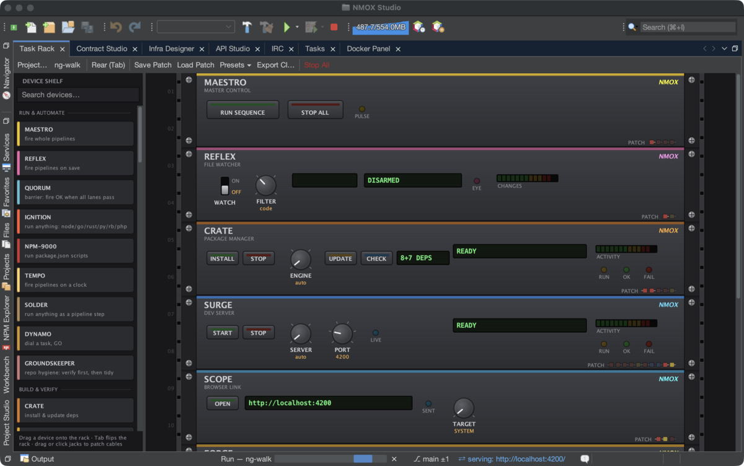Open the Presets dropdown menu

pyautogui.click(x=236, y=65)
